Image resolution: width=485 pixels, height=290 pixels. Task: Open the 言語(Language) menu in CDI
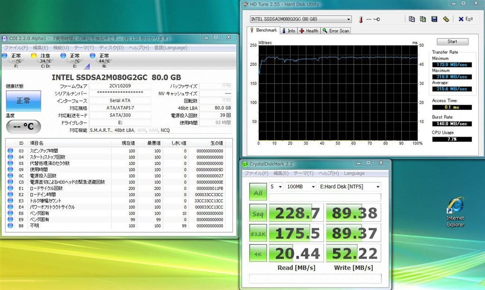[x=171, y=48]
